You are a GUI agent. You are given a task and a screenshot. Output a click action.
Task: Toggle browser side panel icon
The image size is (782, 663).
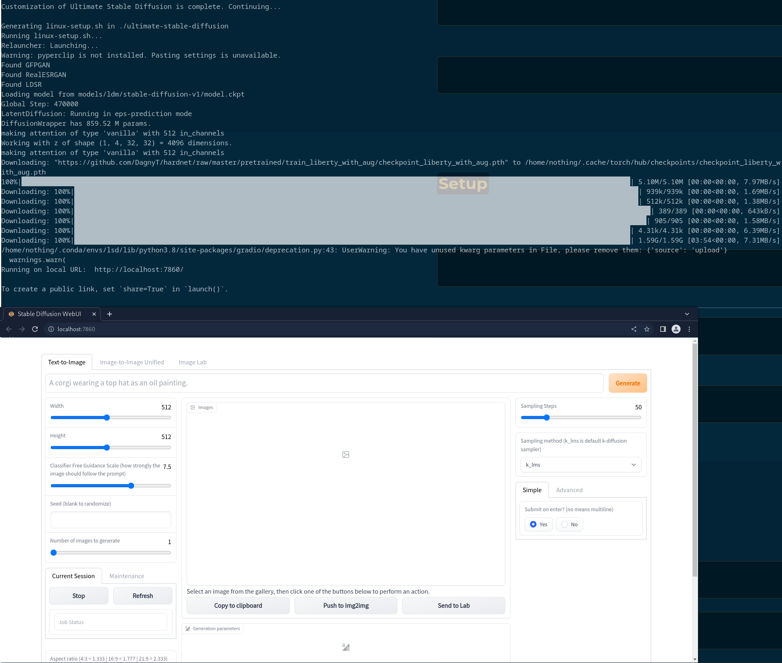[663, 329]
